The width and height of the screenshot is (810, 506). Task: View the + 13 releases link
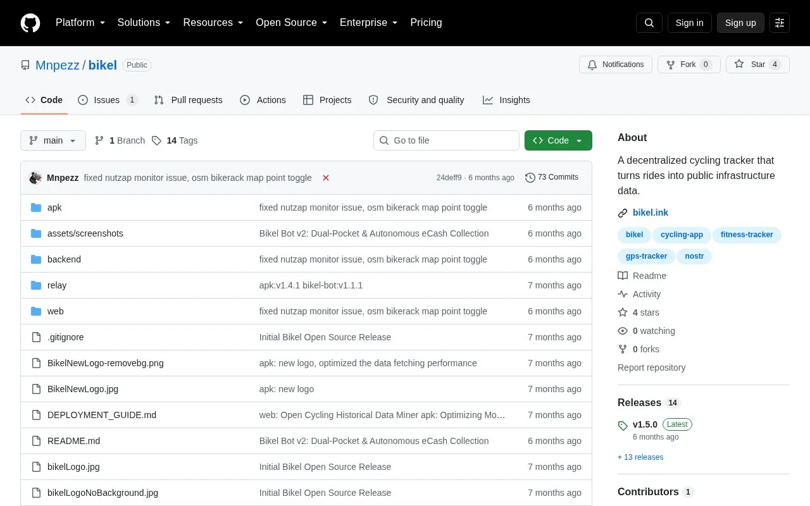pyautogui.click(x=640, y=457)
